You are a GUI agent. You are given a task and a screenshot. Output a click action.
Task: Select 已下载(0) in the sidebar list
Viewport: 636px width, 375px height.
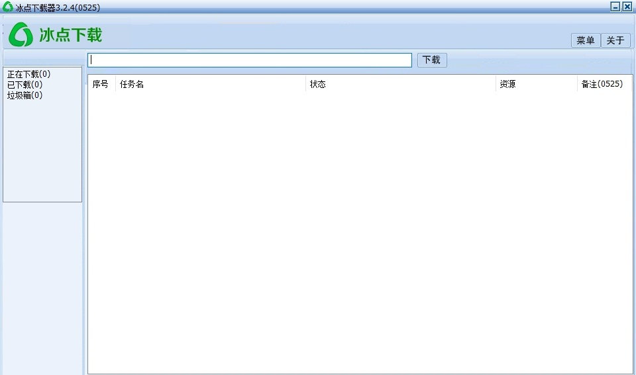(25, 85)
